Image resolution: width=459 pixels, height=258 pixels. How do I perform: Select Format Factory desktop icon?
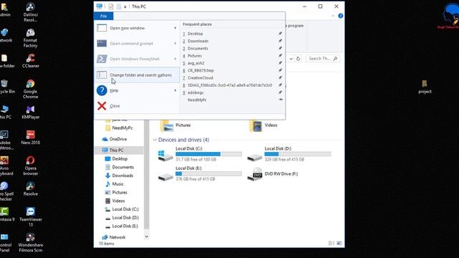[30, 38]
